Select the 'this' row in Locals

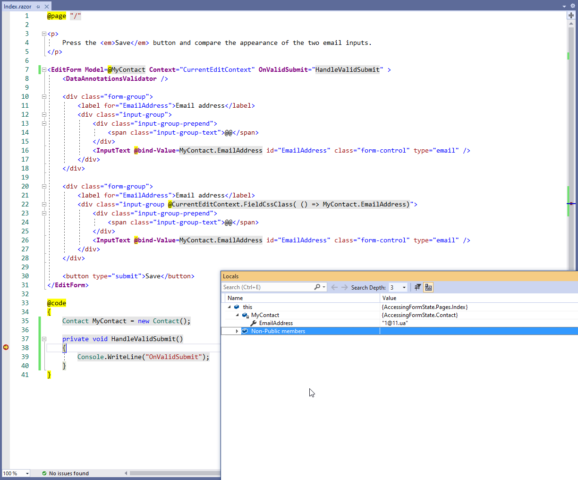(399, 307)
